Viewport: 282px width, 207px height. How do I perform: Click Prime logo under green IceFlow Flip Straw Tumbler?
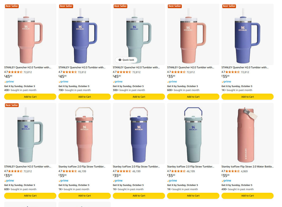(x=172, y=181)
